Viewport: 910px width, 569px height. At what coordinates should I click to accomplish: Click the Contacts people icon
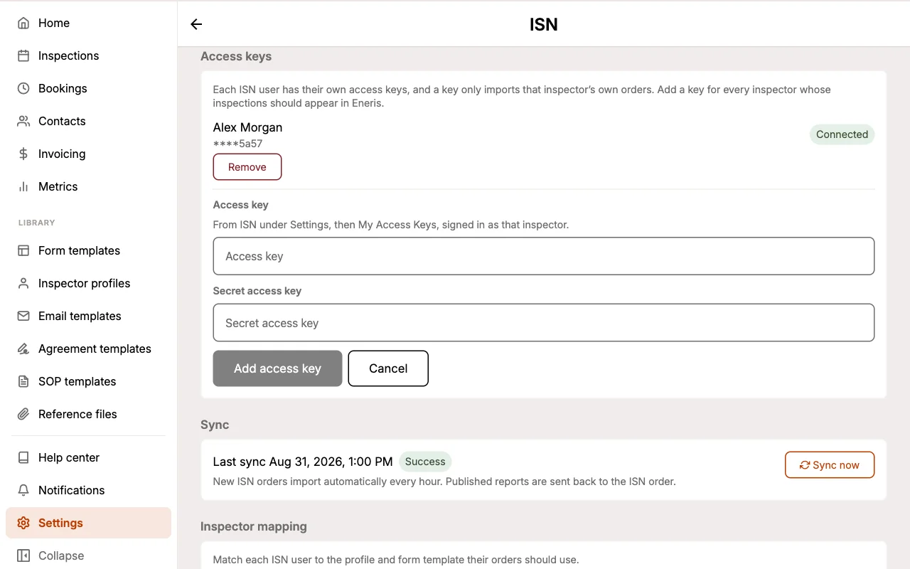pos(23,121)
